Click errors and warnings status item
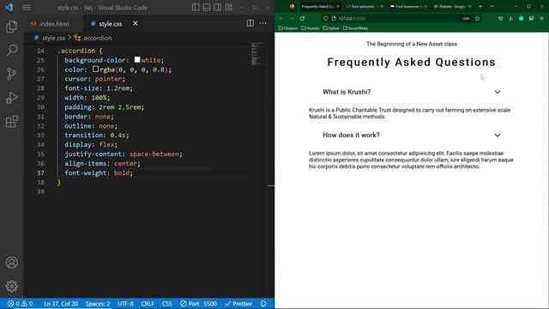549x309 pixels. coord(20,304)
